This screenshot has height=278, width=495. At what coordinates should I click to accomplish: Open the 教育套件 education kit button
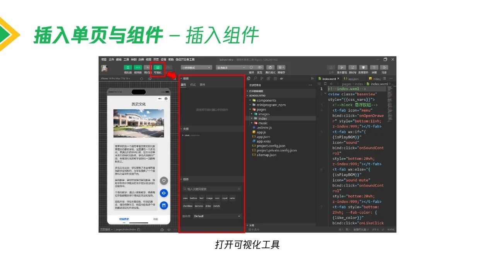363,68
